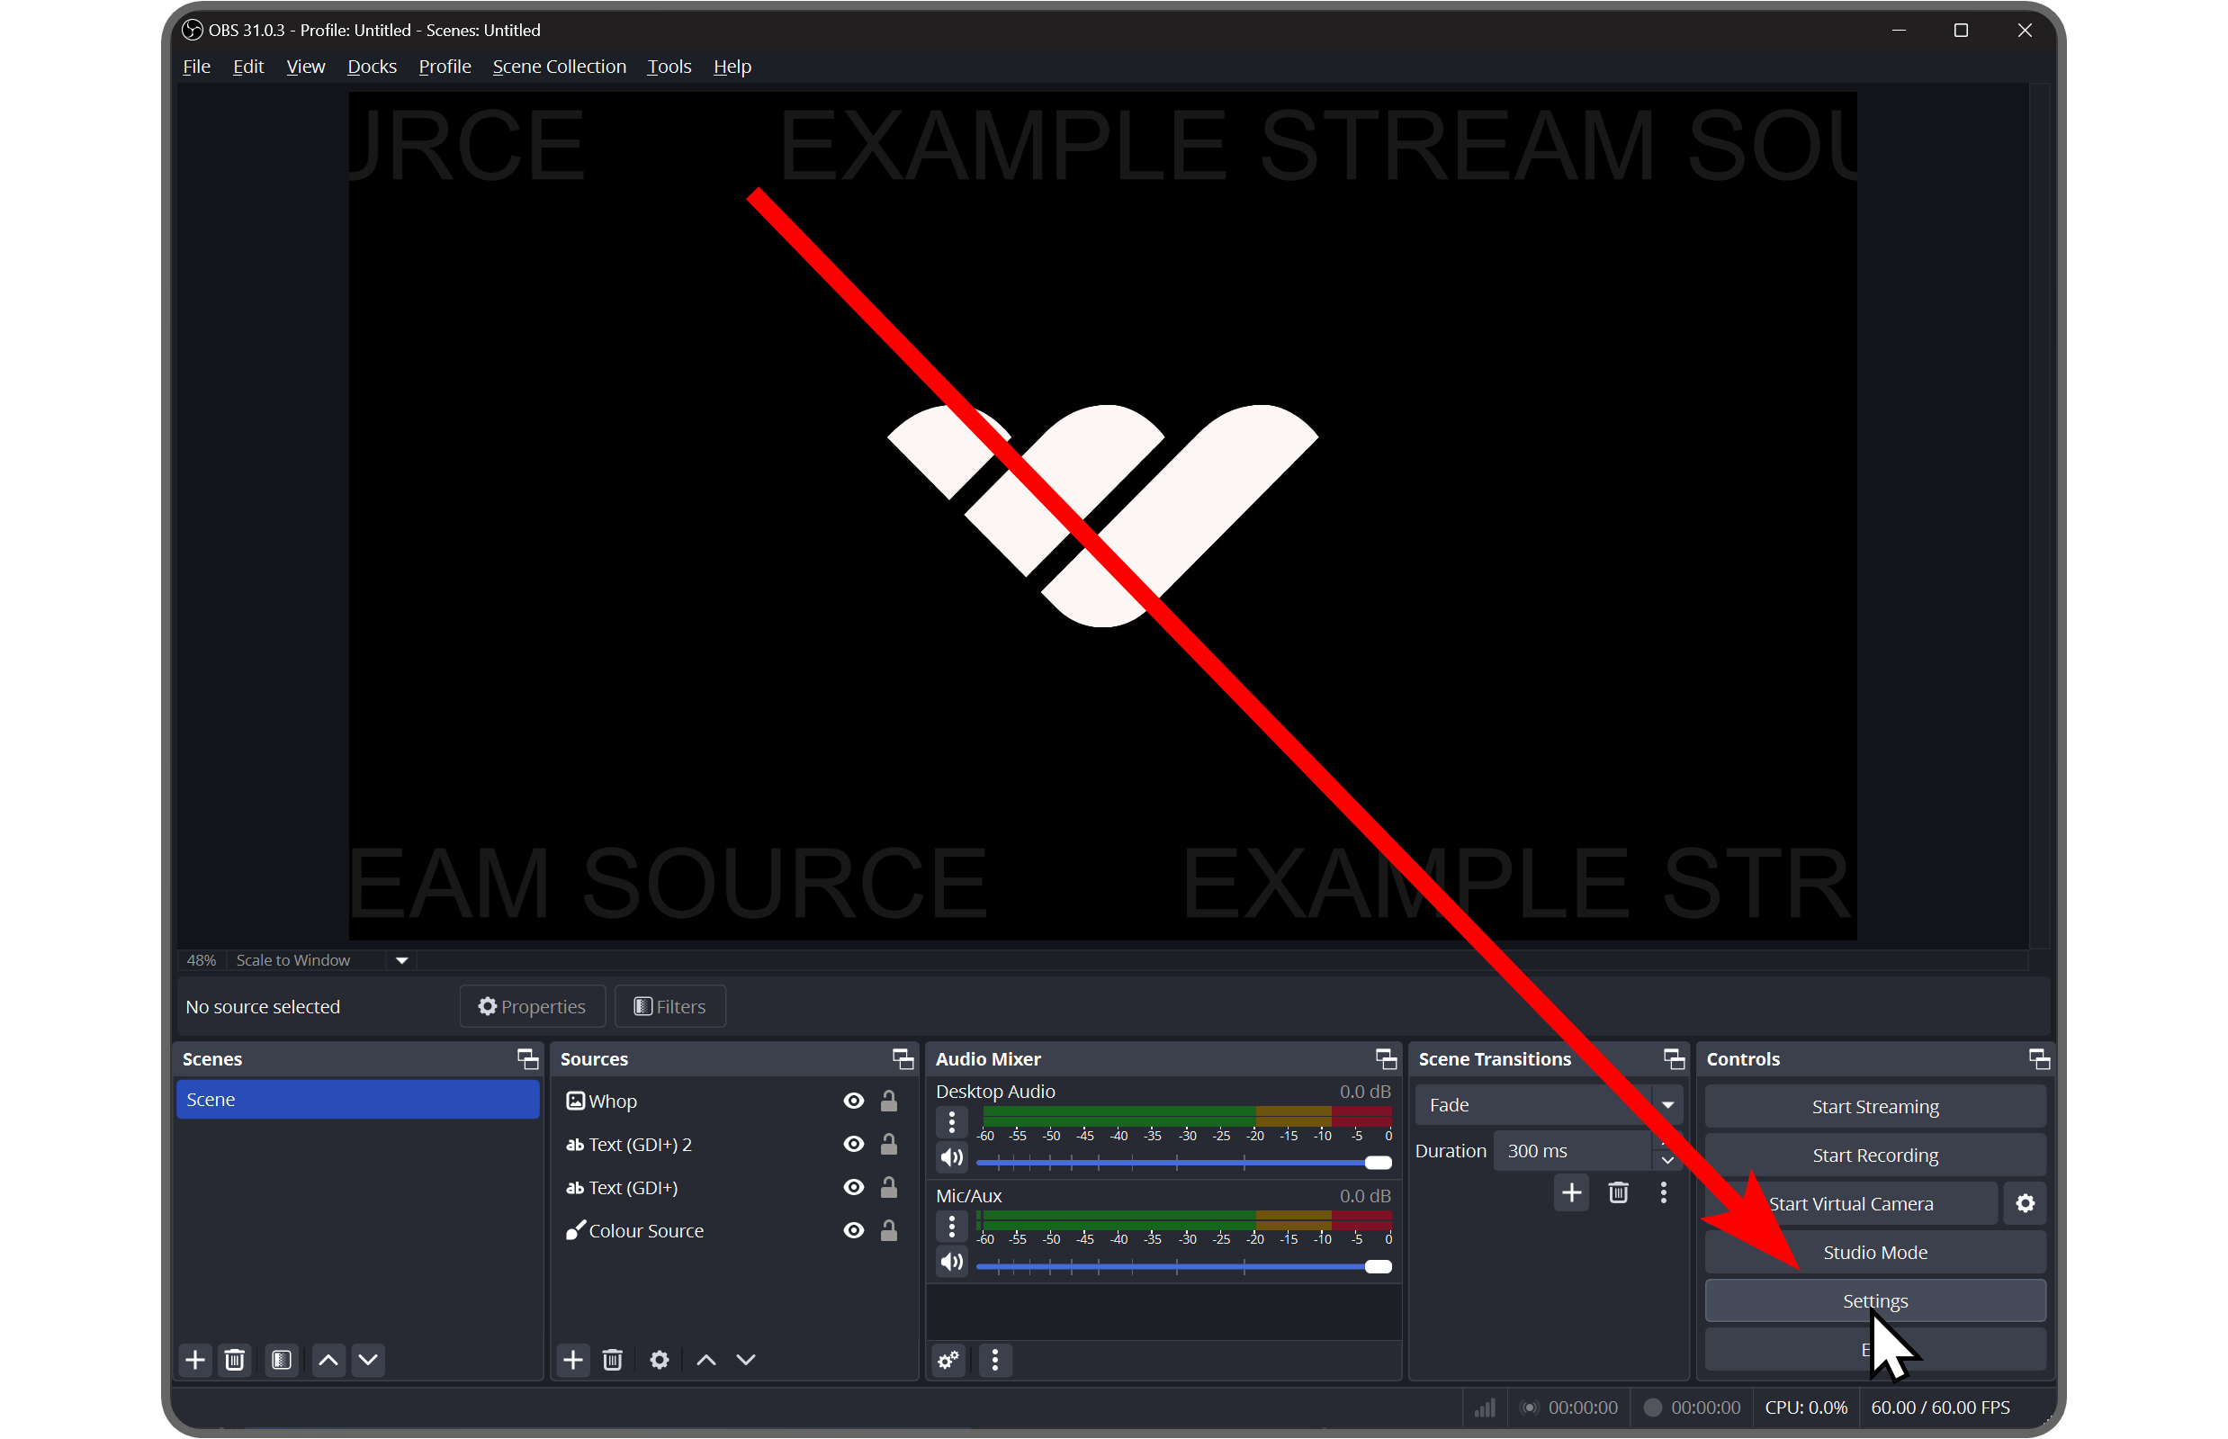2228x1439 pixels.
Task: Lock the Text (GDI+) 2 source
Action: tap(888, 1144)
